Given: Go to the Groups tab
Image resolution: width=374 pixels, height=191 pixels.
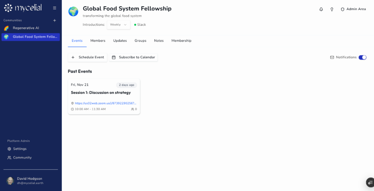Looking at the screenshot, I should pyautogui.click(x=140, y=41).
